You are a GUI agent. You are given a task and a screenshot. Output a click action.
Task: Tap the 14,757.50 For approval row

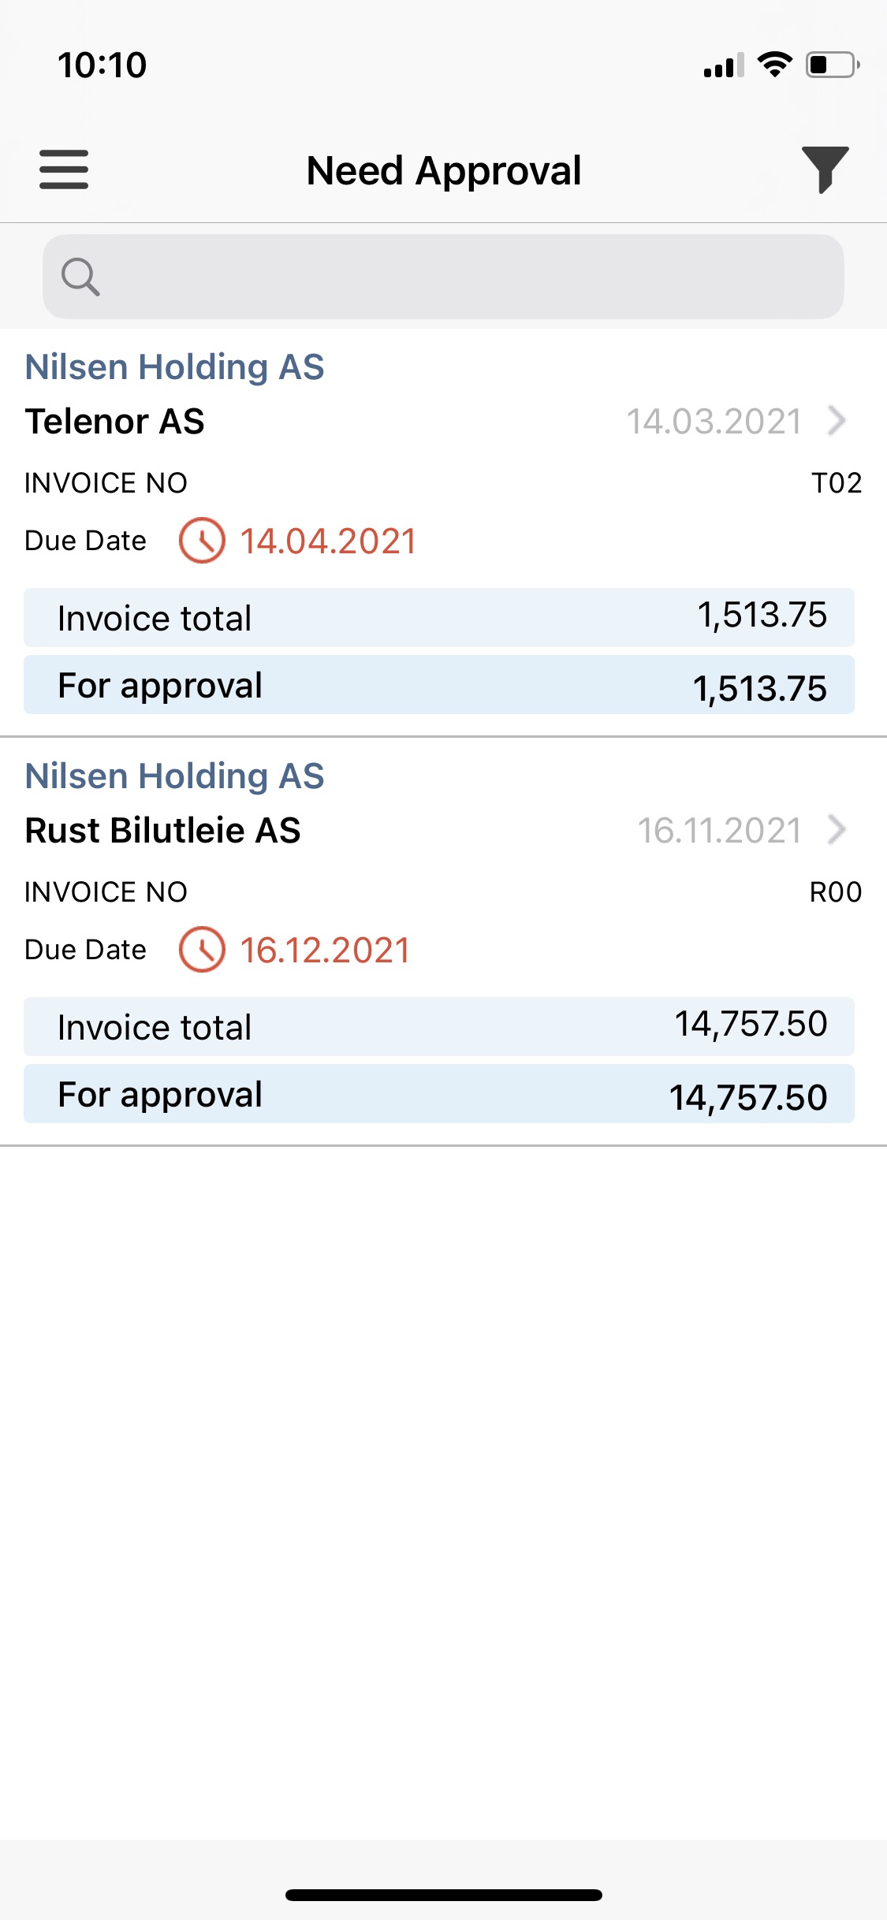(x=438, y=1094)
